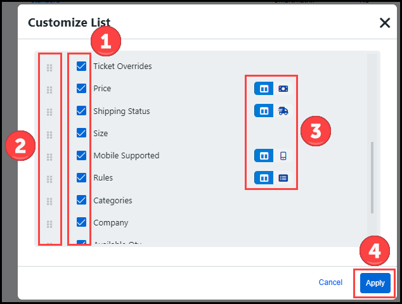This screenshot has height=304, width=402.
Task: Uncheck the Ticket Overrides checkbox
Action: pos(81,66)
